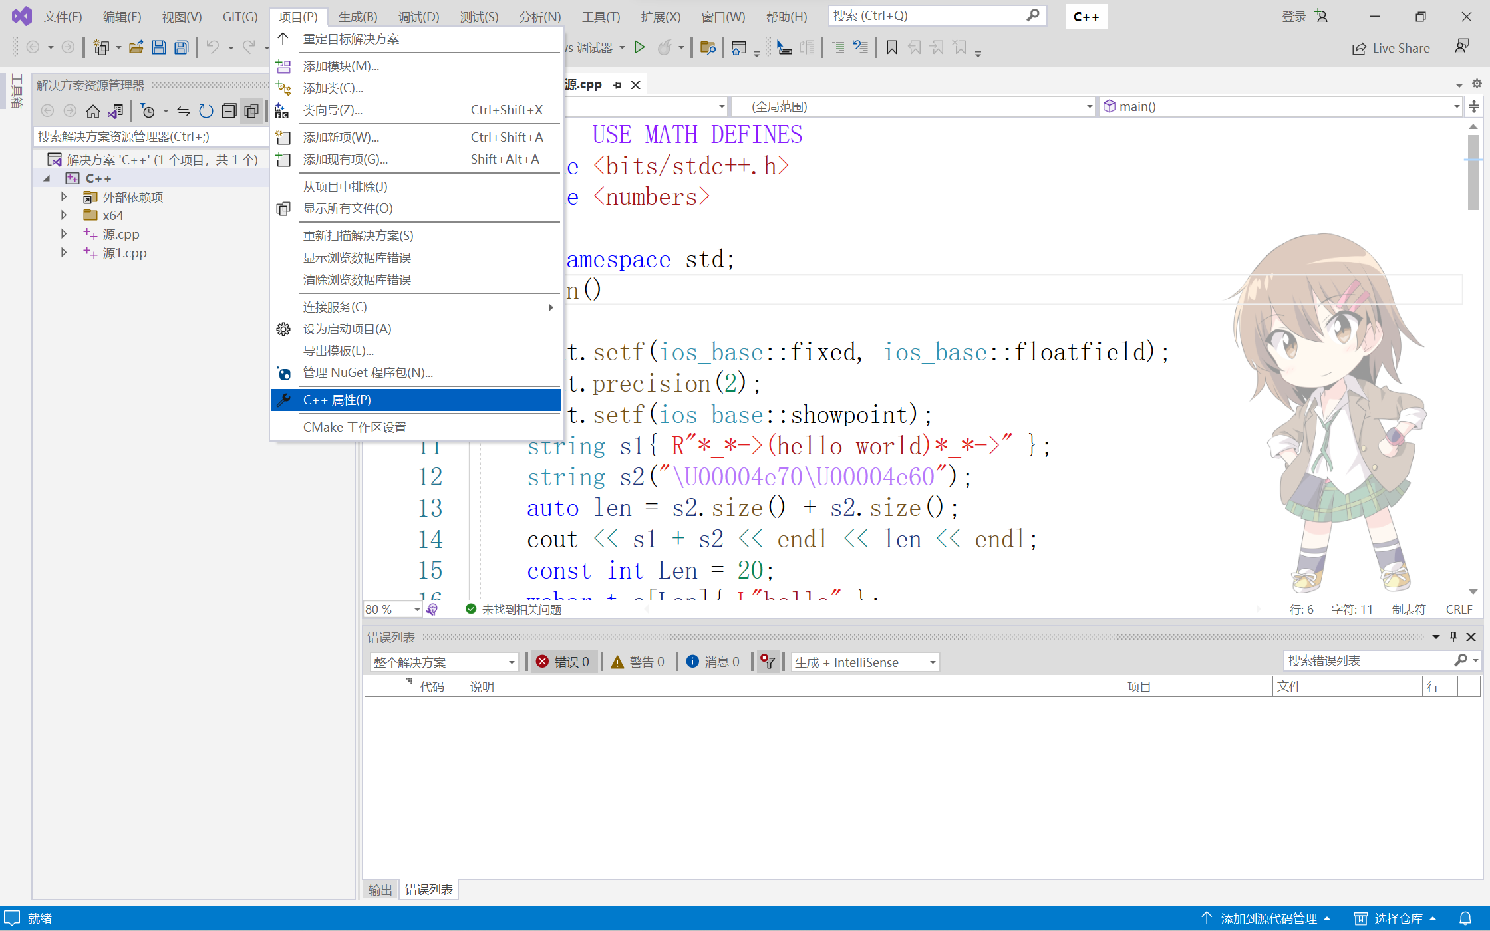Click the 搜索解决方案资源管理器 search field

(152, 137)
